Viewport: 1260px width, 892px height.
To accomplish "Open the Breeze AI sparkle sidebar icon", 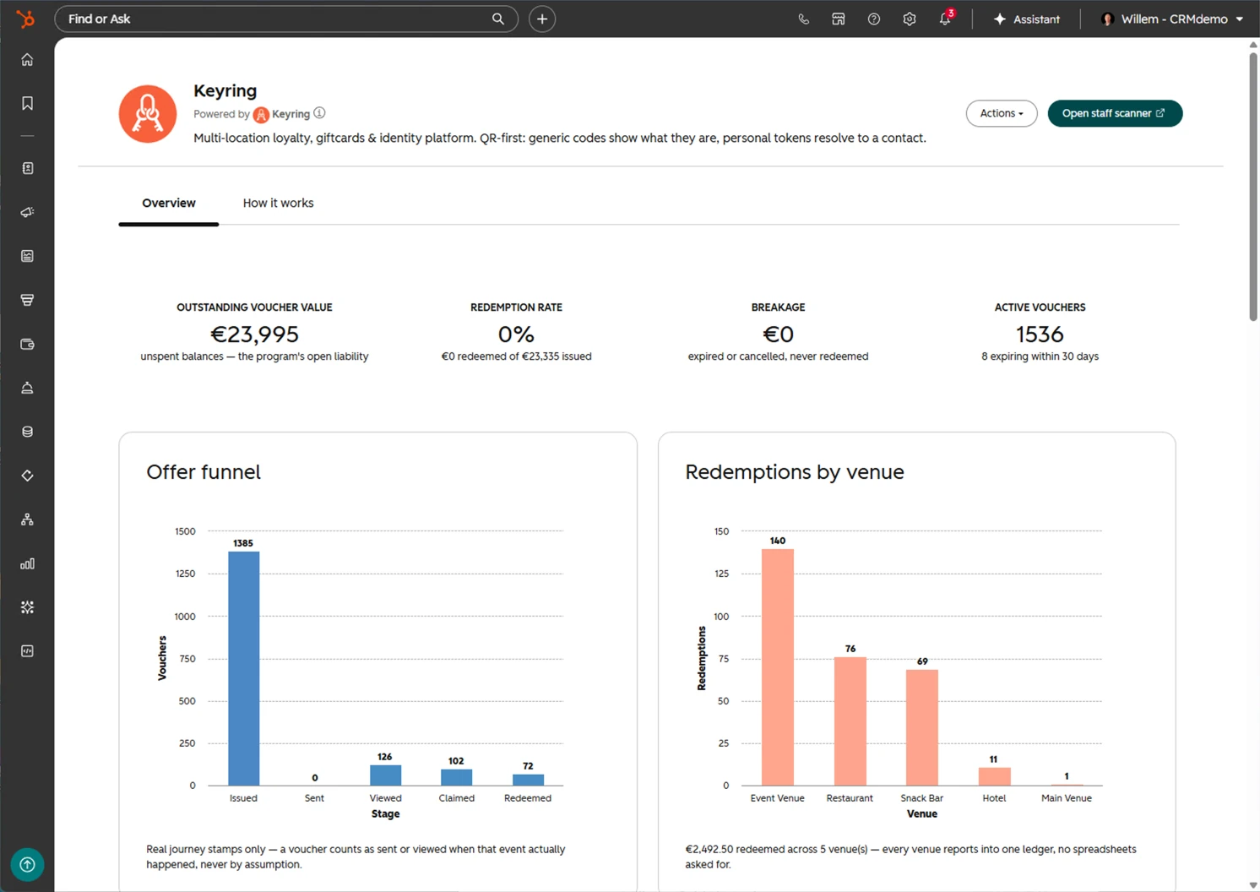I will (x=27, y=607).
